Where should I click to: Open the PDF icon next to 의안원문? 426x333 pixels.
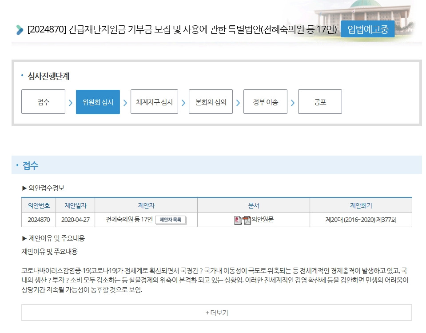[247, 219]
